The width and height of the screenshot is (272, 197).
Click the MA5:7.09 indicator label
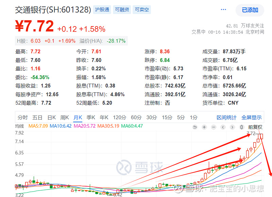tap(38, 126)
